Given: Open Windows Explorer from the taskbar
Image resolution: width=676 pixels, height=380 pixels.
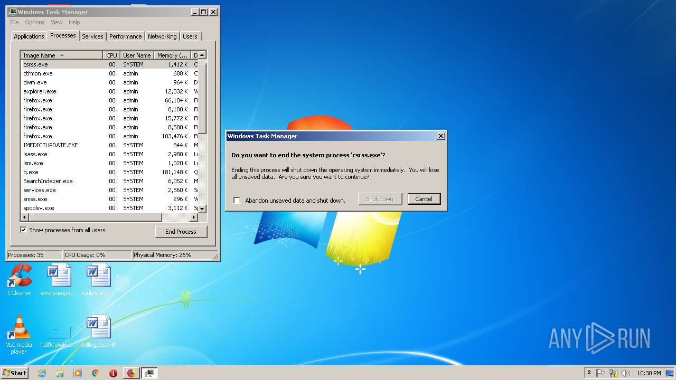Looking at the screenshot, I should pos(60,373).
